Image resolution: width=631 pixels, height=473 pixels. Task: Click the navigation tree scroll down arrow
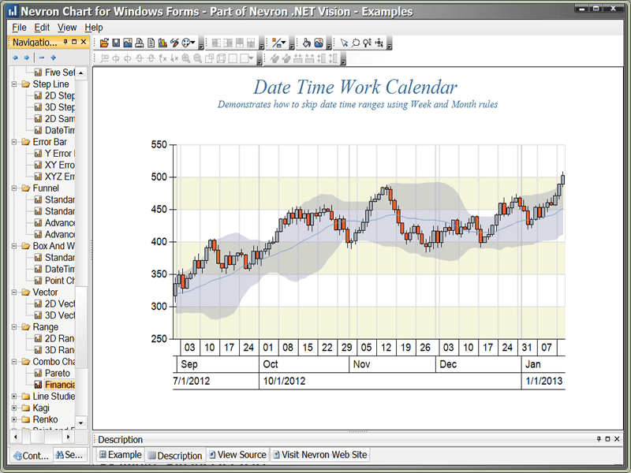[x=80, y=423]
